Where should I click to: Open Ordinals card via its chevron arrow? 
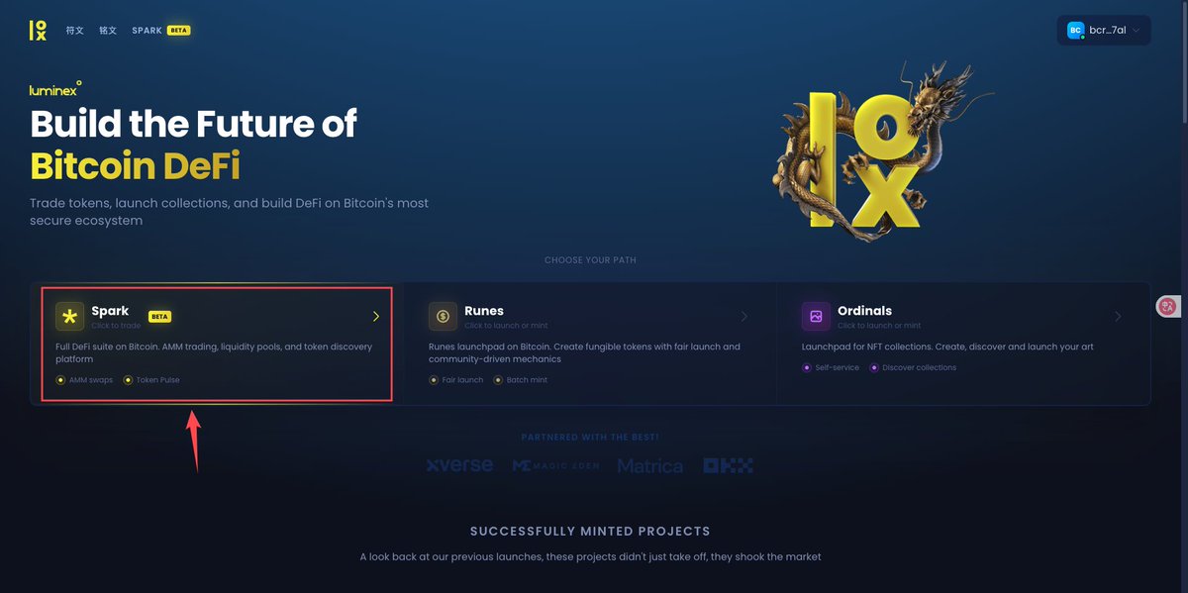pos(1118,317)
